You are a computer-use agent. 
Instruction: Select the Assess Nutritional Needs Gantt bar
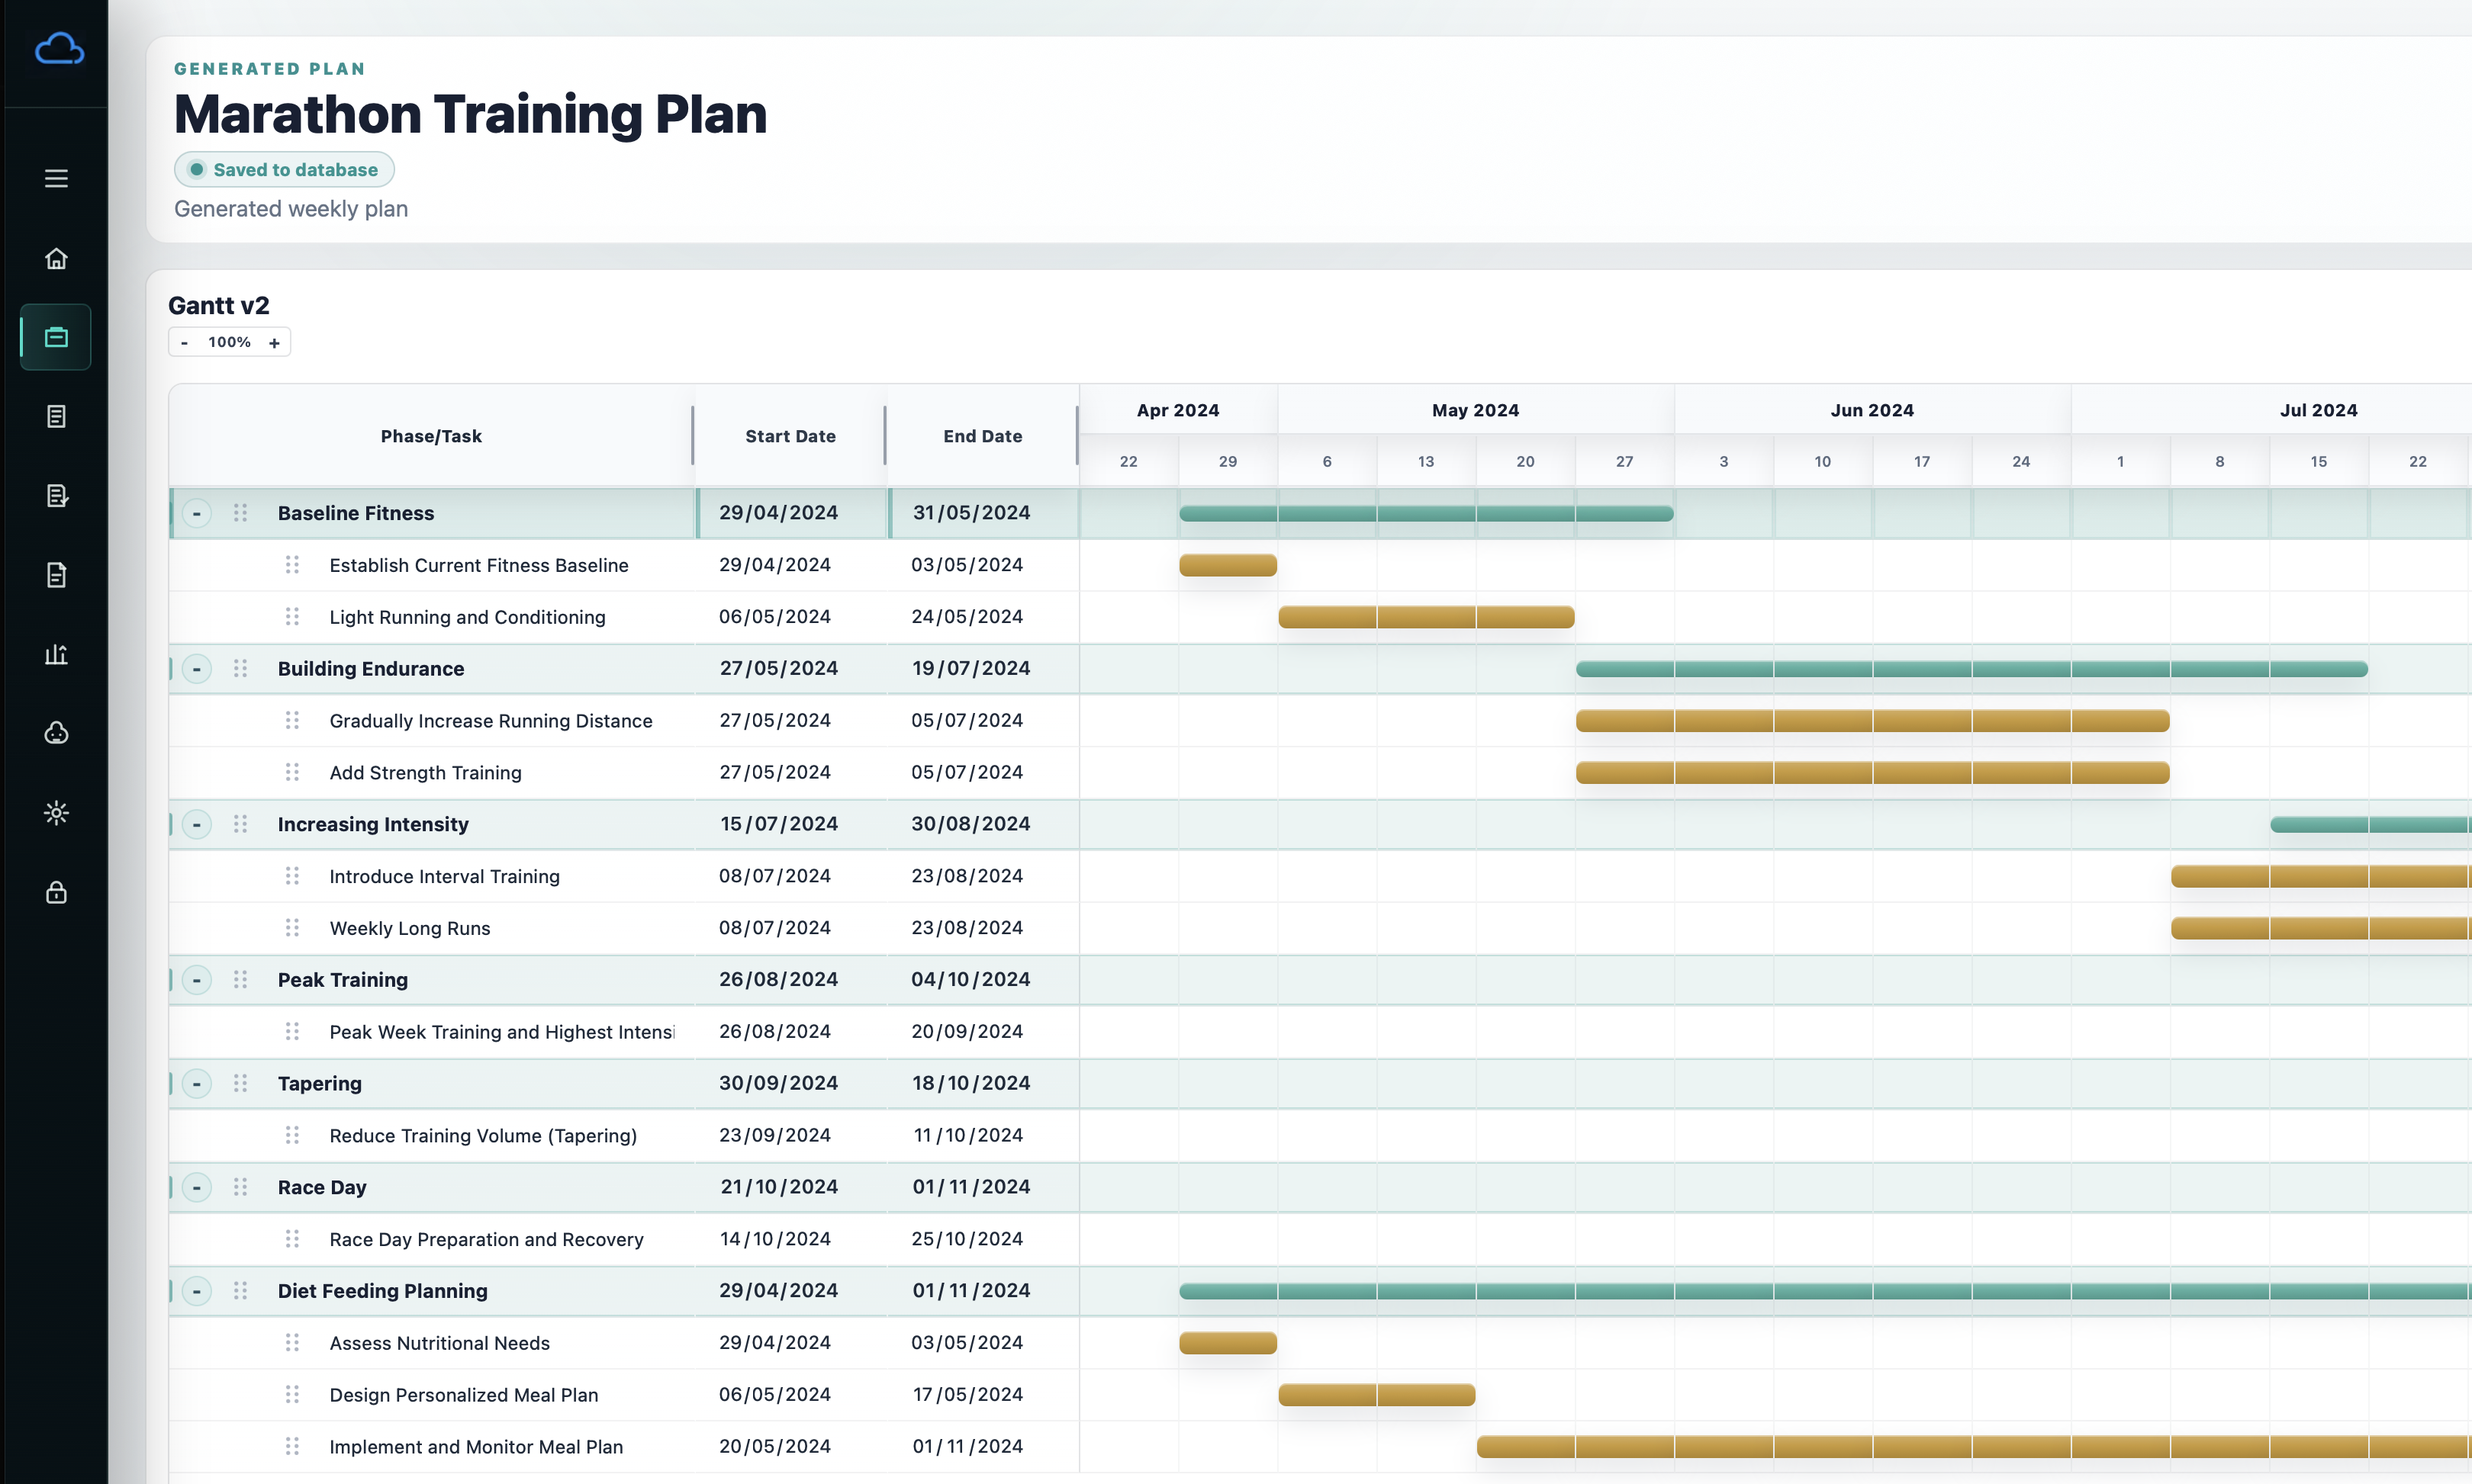(1228, 1343)
